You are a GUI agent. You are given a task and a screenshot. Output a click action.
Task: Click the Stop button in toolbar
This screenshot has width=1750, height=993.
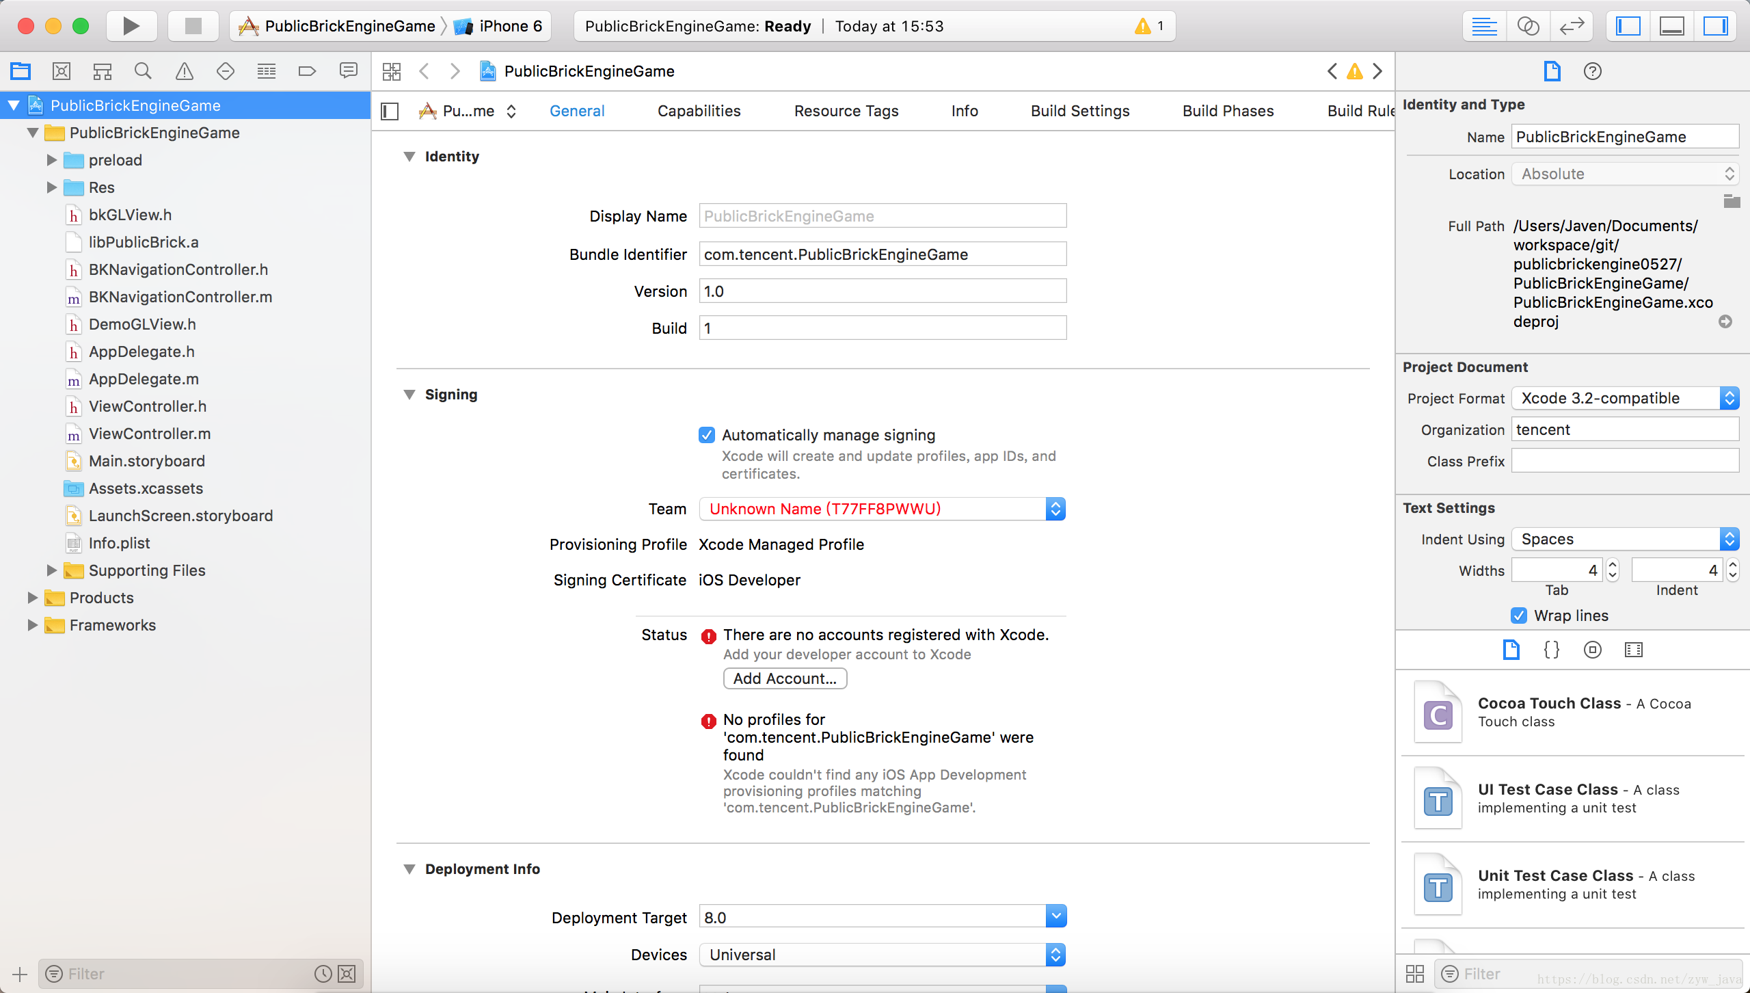[193, 26]
